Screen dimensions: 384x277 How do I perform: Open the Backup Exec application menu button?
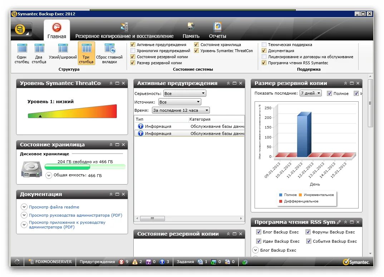click(21, 30)
